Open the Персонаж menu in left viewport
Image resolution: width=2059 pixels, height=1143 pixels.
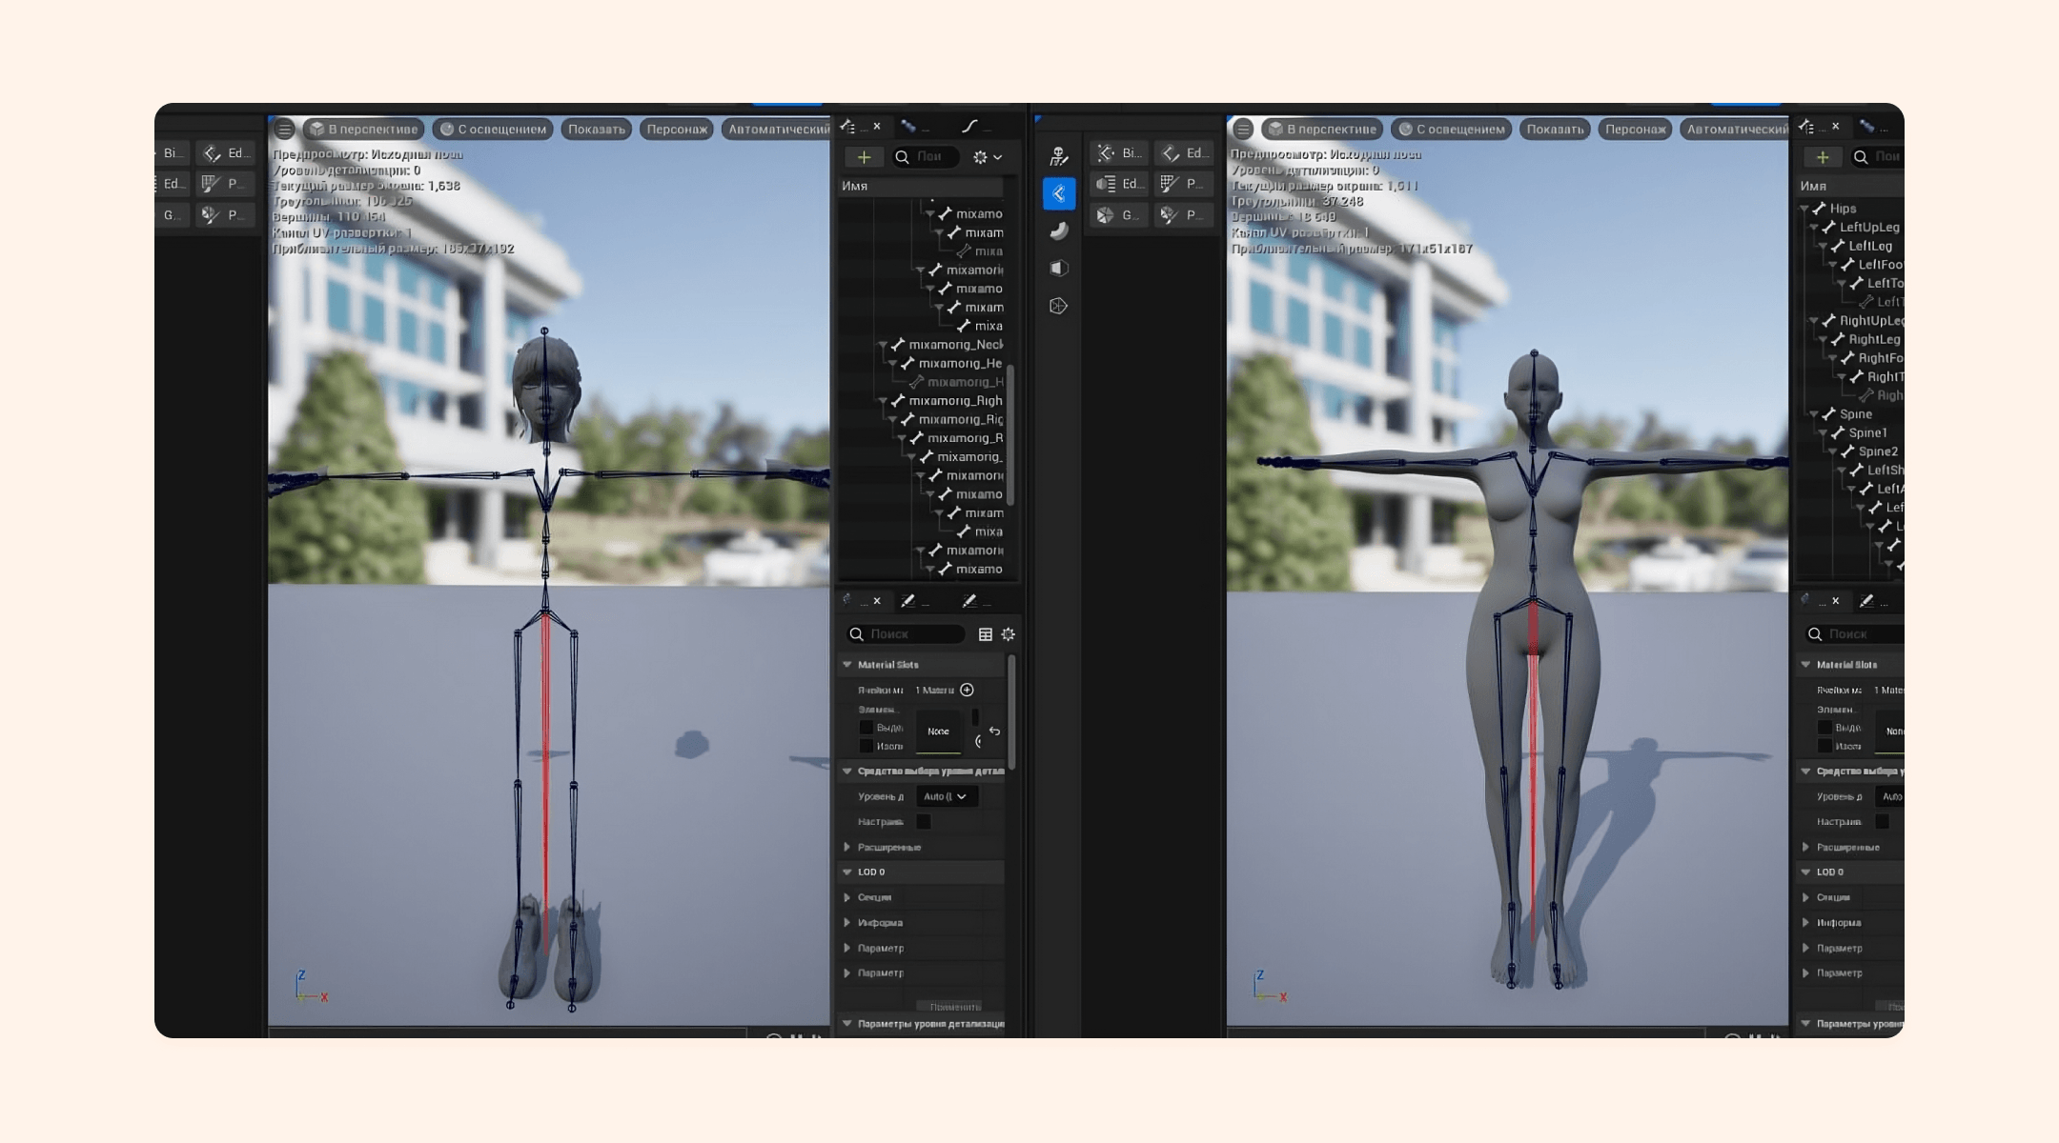(677, 130)
